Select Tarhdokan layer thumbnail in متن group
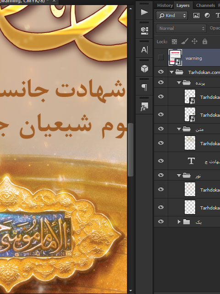 click(190, 143)
